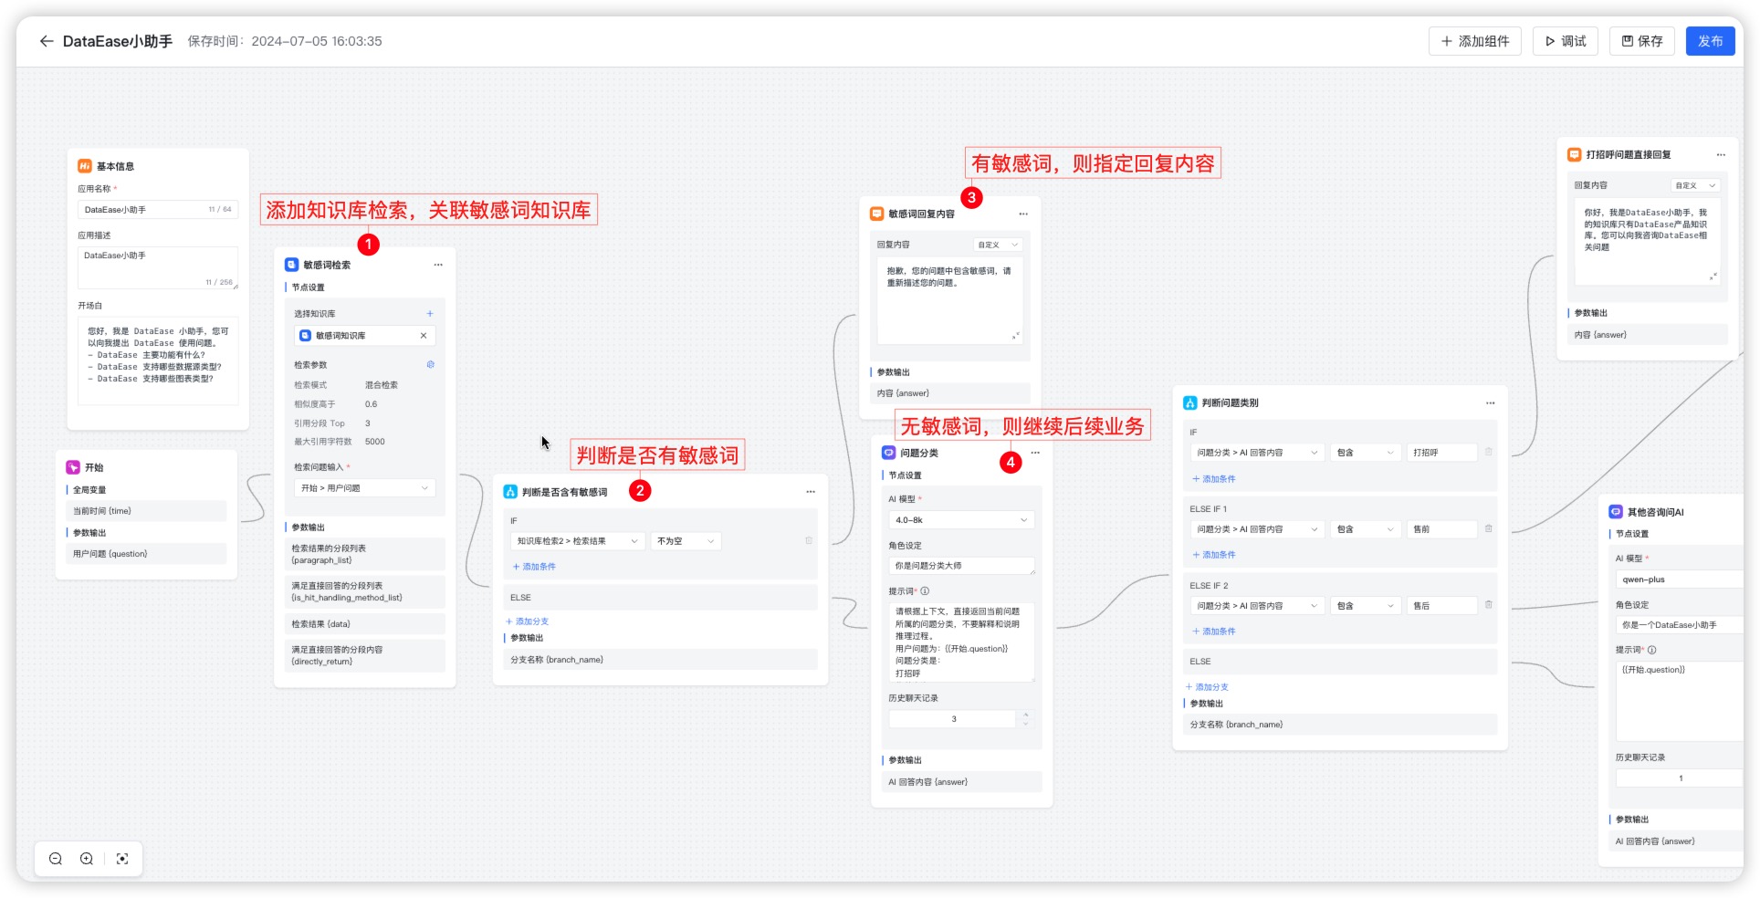Screen dimensions: 1760x898
Task: Expand the 敏感词回复内容 reply text editor
Action: 1015,337
